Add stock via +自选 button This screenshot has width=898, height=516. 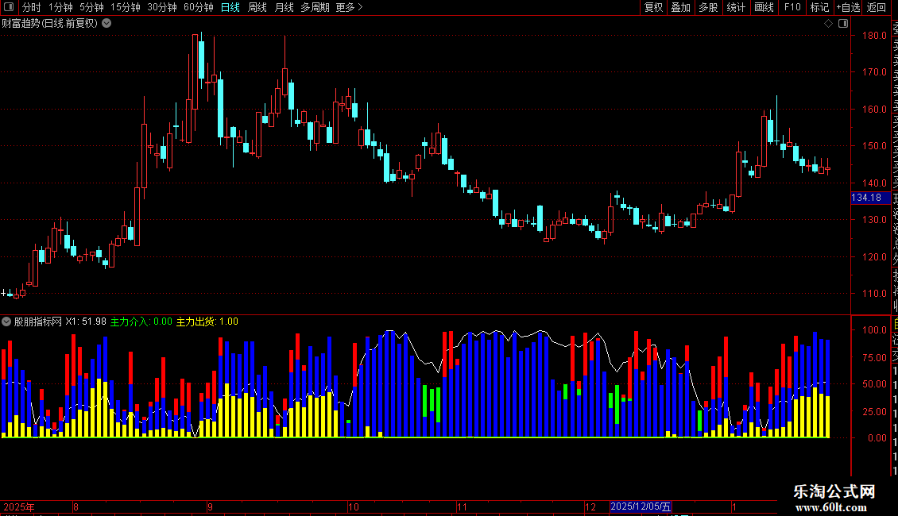pyautogui.click(x=848, y=7)
